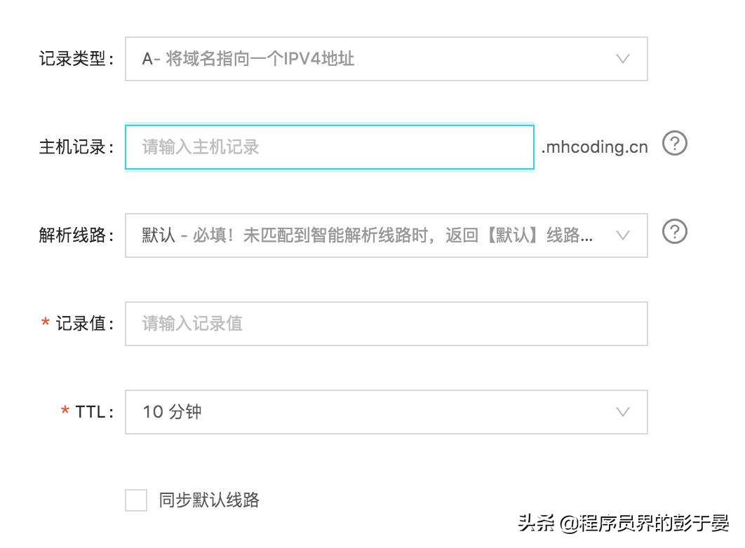The width and height of the screenshot is (745, 548).
Task: Click the TTL field label
Action: coord(88,412)
